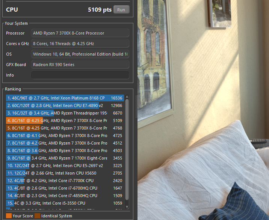Viewport: 269px width, 220px height.
Task: Click the Run button next to CPU score
Action: 121,10
